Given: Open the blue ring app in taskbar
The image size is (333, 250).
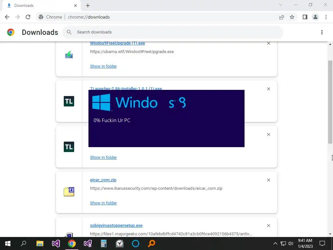Looking at the screenshot, I should coord(136,243).
